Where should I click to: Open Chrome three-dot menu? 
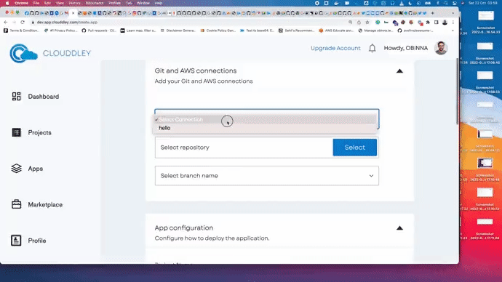tap(453, 23)
